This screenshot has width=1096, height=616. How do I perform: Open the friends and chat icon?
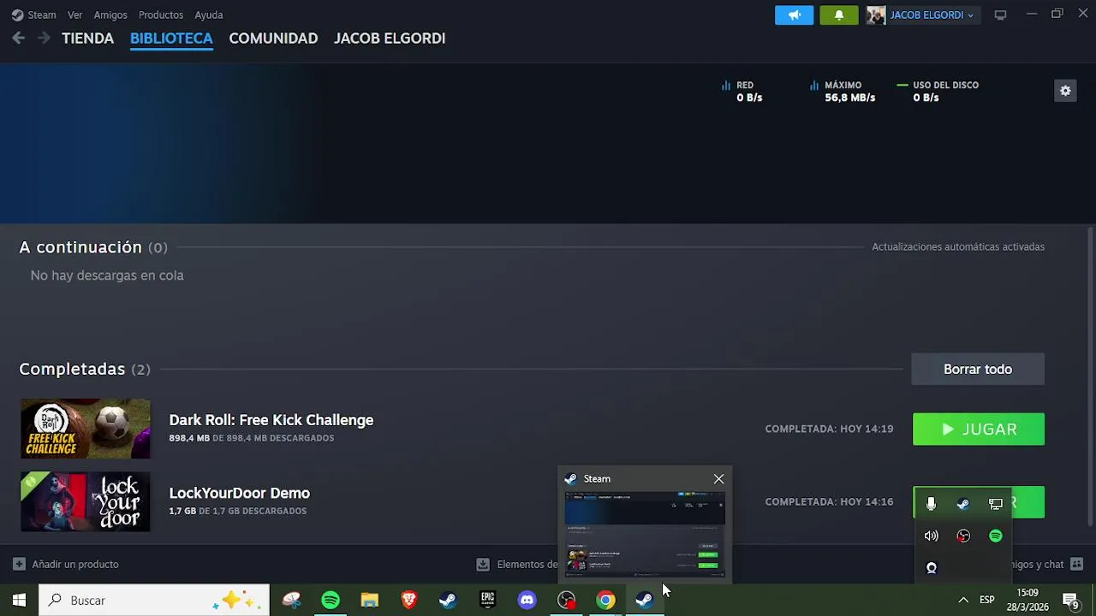[x=1076, y=564]
